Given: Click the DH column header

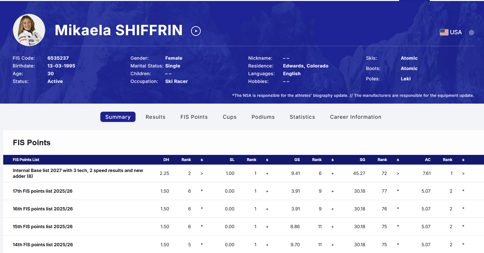Looking at the screenshot, I should (x=166, y=160).
